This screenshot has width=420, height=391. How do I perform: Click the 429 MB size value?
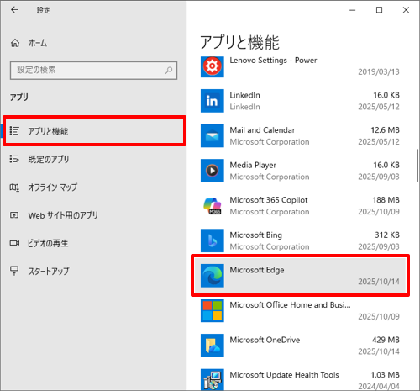[x=386, y=340]
